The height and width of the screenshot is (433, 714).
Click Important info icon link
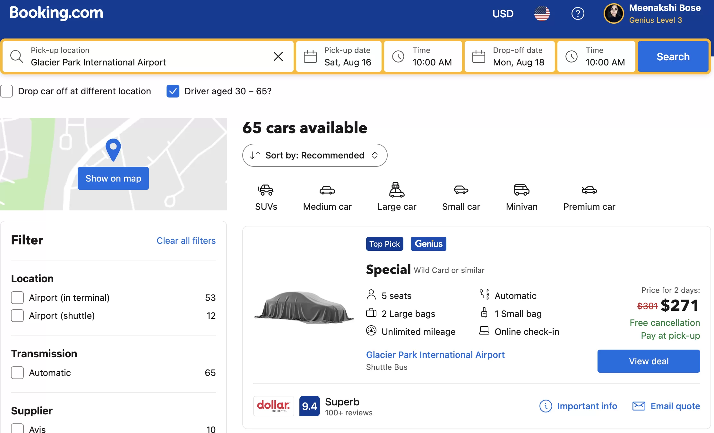tap(546, 406)
